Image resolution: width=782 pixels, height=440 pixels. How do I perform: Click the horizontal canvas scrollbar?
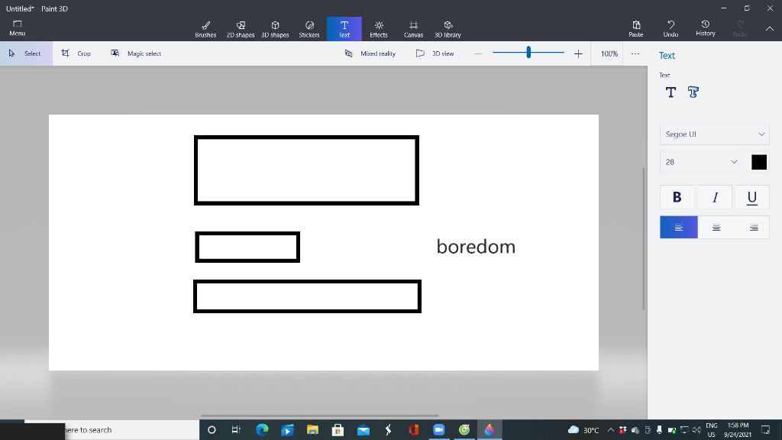coord(319,415)
